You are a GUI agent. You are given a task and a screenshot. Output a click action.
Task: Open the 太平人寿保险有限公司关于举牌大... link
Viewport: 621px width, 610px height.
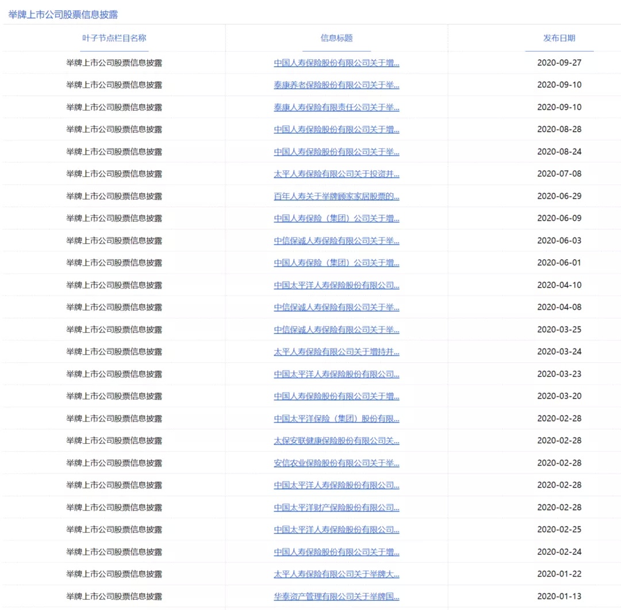click(336, 574)
